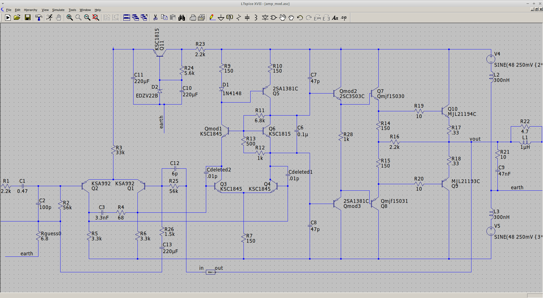The height and width of the screenshot is (298, 543).
Task: Select the move open-hand tool
Action: point(283,18)
